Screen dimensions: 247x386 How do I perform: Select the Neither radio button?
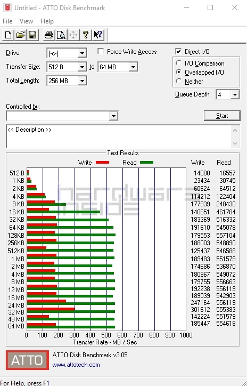point(179,81)
